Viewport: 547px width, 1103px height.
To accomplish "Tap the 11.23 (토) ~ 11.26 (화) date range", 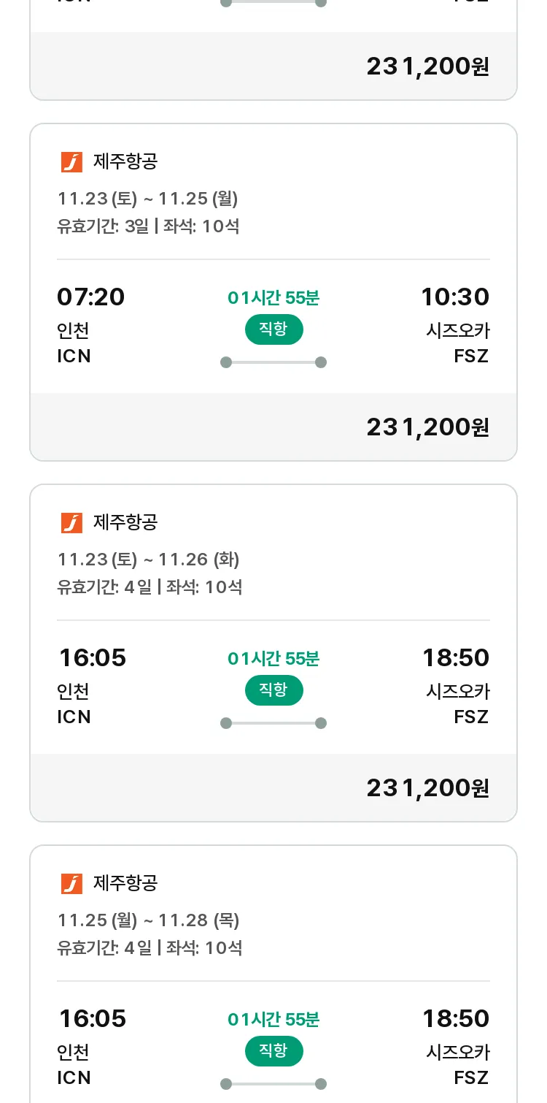I will [149, 560].
